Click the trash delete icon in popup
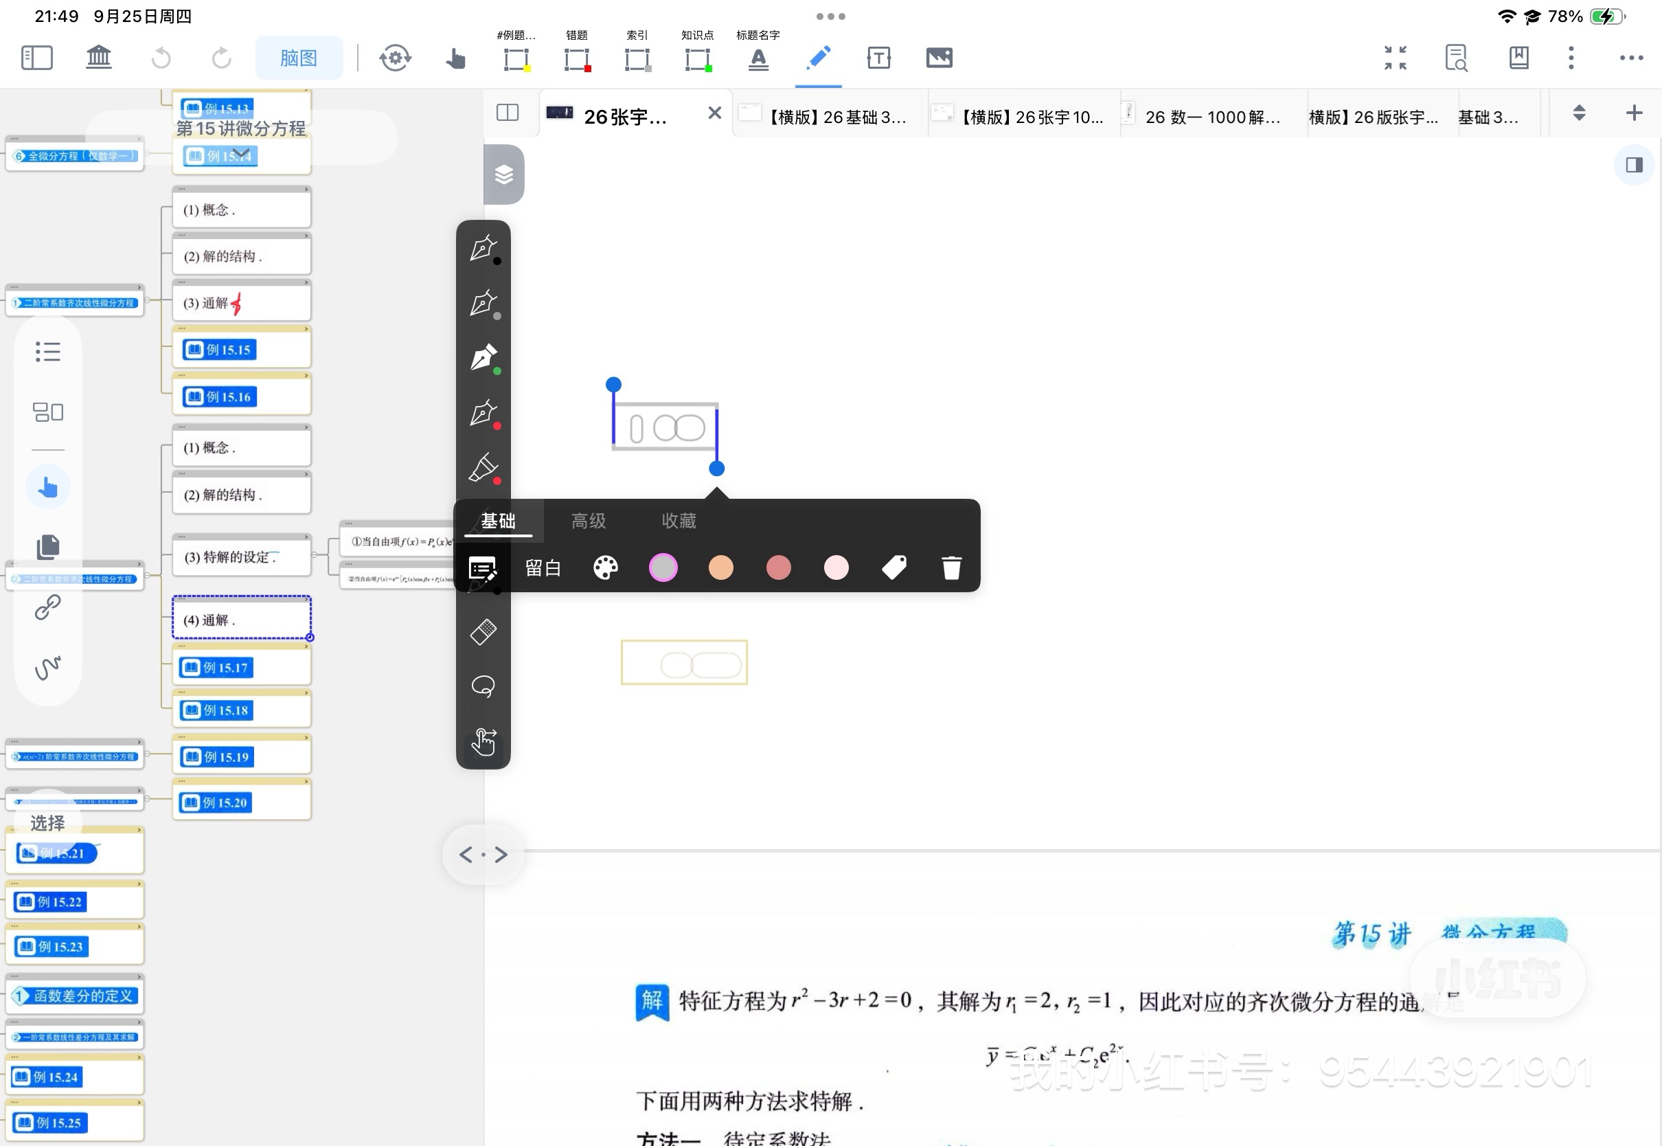The width and height of the screenshot is (1662, 1146). 952,568
